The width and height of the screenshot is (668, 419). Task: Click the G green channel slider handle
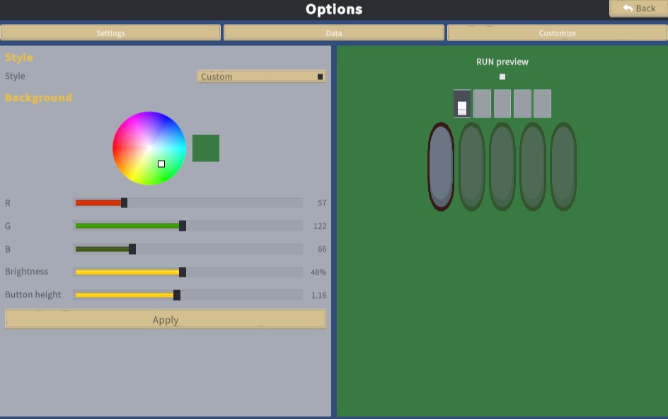click(183, 226)
